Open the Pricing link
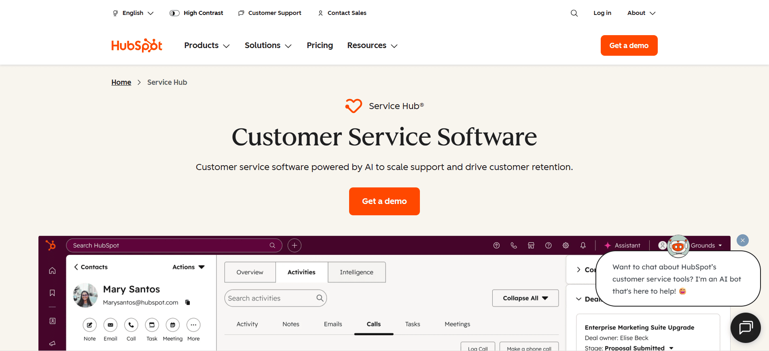 point(320,45)
